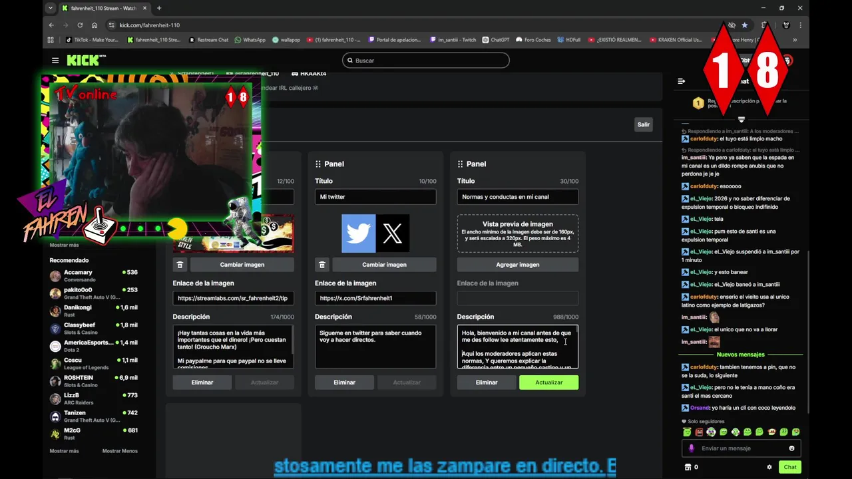This screenshot has width=852, height=479.
Task: Click the Salir button
Action: [643, 124]
